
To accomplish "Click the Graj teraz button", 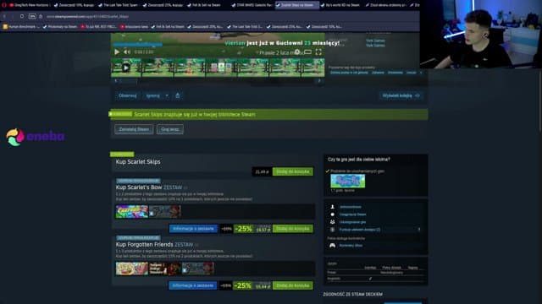I will [169, 129].
